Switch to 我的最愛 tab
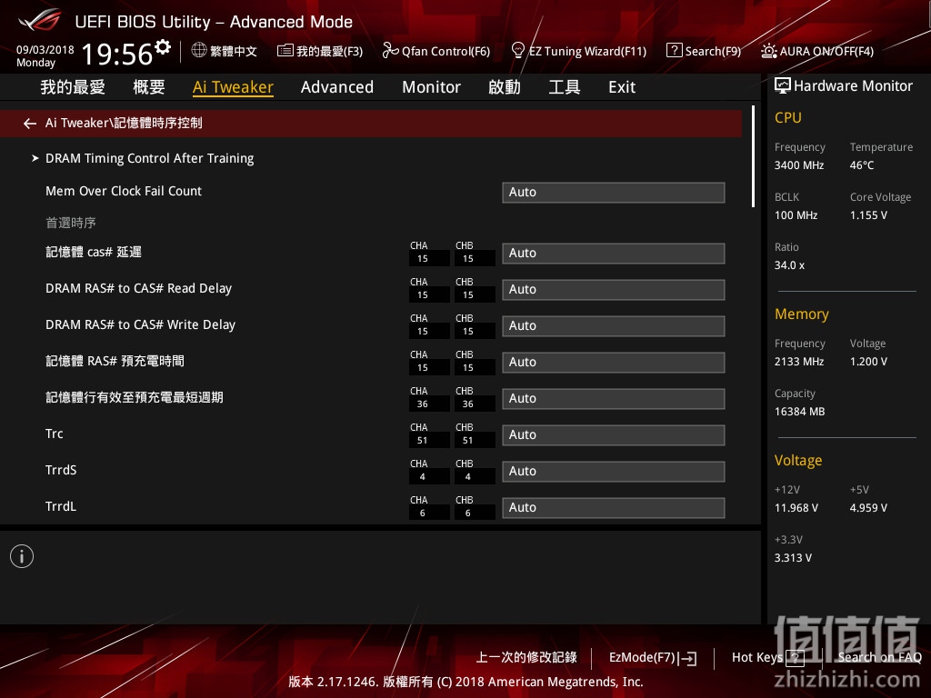931x698 pixels. [73, 87]
